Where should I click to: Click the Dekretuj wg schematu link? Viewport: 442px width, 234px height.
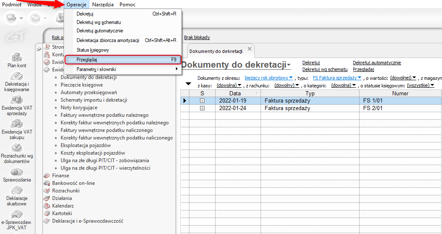[325, 69]
